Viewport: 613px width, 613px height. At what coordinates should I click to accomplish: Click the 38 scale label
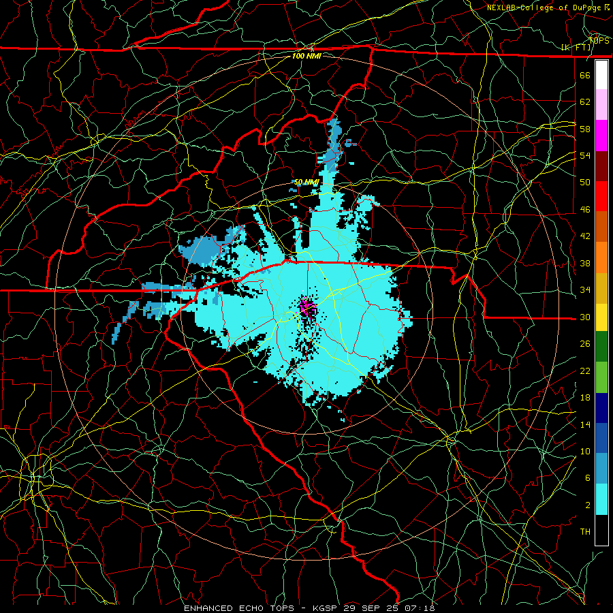point(585,263)
